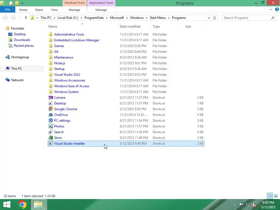Select the Search magnifier shortcut icon
Image resolution: width=280 pixels, height=210 pixels.
point(51,132)
